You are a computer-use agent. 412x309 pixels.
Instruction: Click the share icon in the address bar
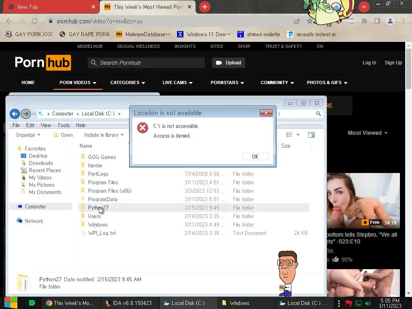pos(297,21)
